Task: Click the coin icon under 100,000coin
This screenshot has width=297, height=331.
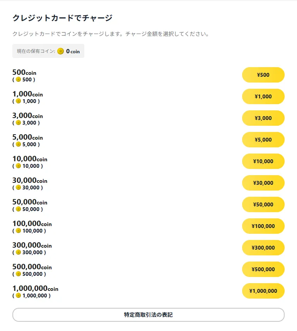Action: (x=19, y=231)
